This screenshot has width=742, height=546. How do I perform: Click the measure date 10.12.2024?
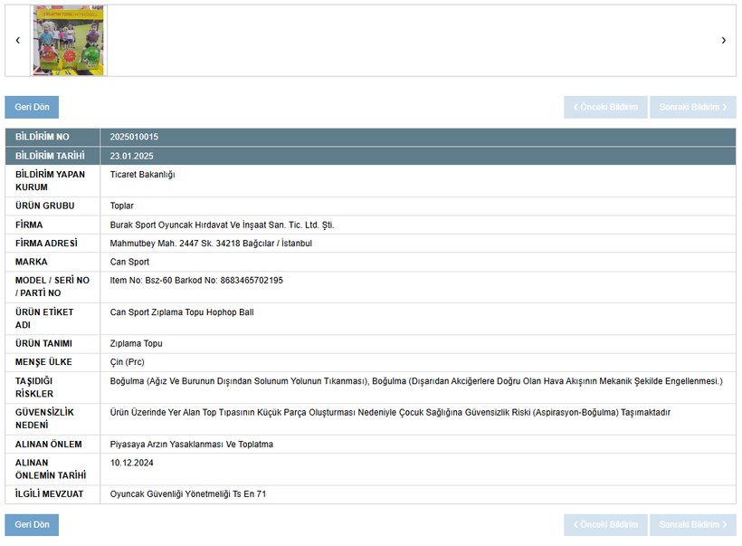pos(131,463)
